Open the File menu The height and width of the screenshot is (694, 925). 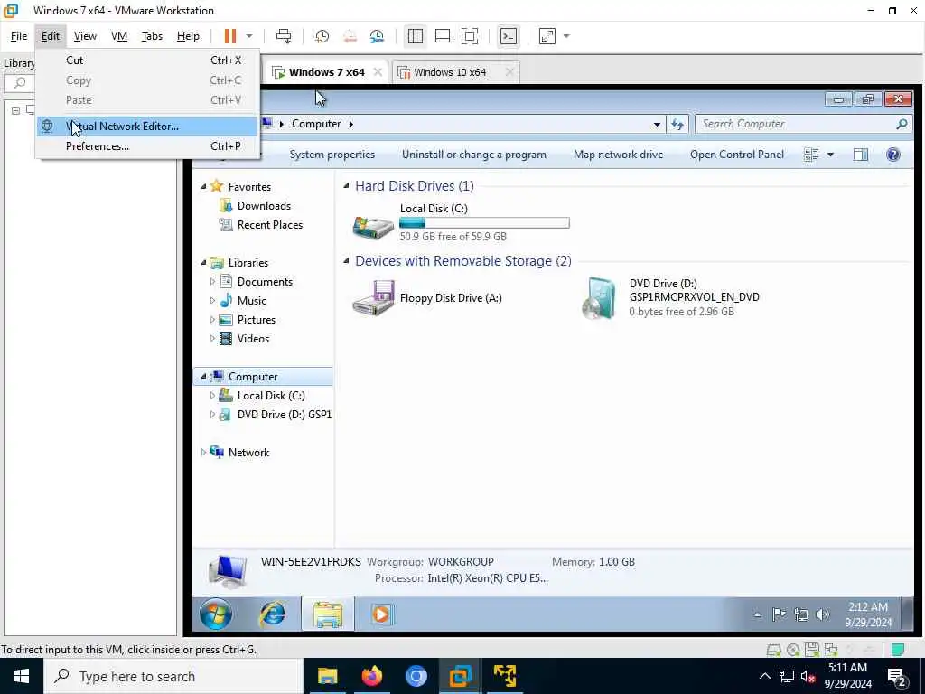pos(19,36)
